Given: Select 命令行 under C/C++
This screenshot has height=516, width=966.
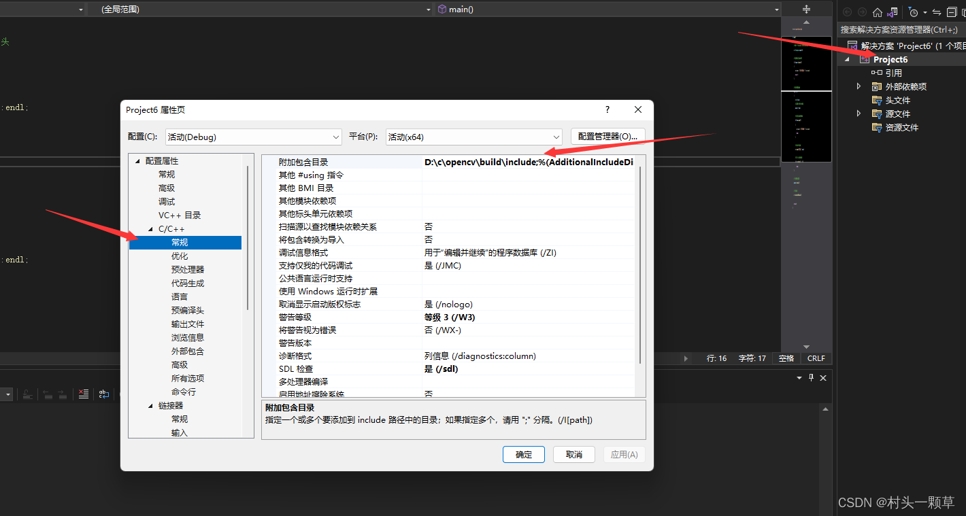Looking at the screenshot, I should tap(184, 392).
